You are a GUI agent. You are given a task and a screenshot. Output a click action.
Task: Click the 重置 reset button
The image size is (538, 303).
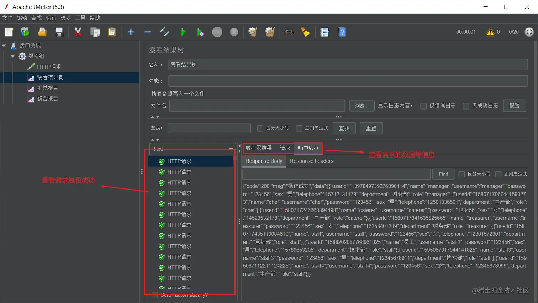[371, 128]
